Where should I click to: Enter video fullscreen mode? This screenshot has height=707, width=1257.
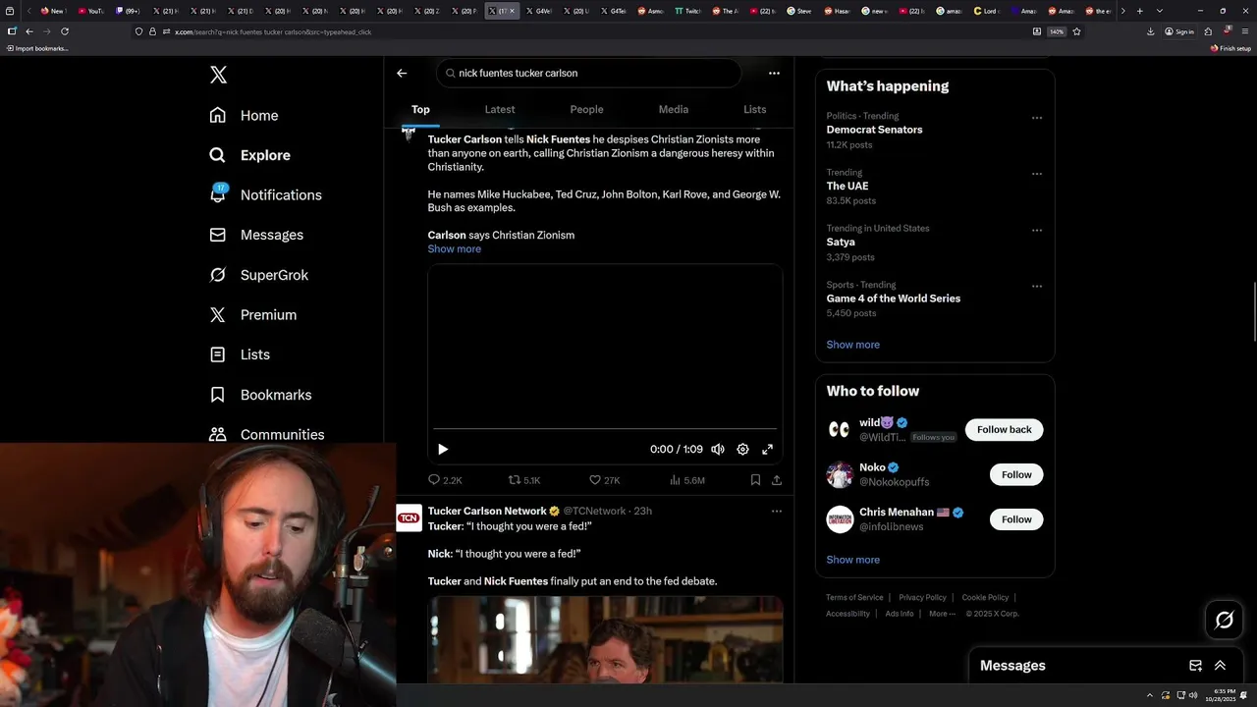(768, 449)
